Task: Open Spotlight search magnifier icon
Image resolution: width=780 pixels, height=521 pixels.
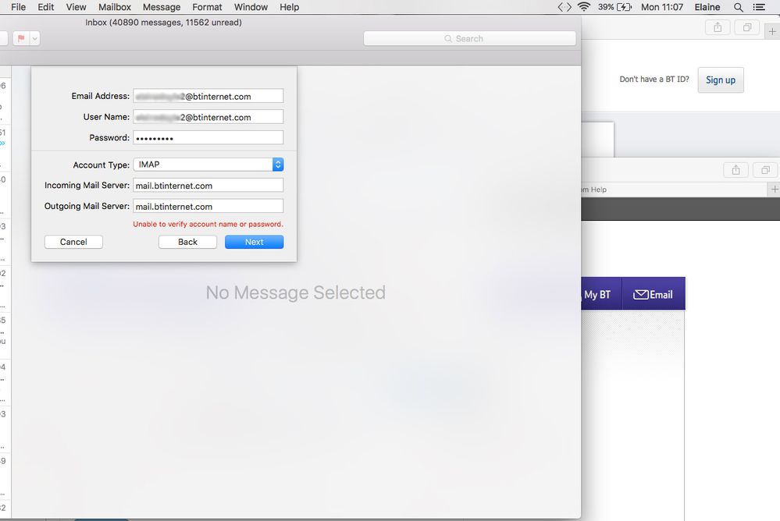Action: [738, 7]
